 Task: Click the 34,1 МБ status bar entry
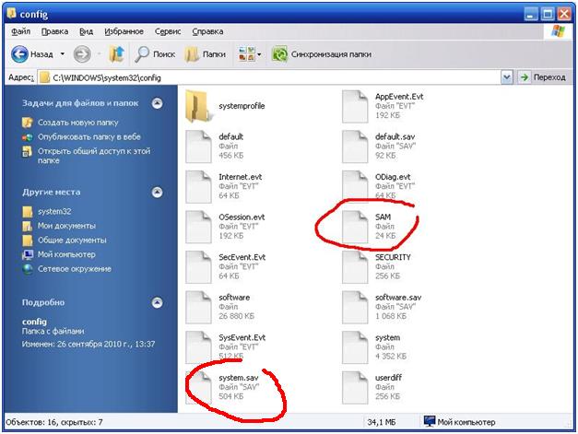tap(381, 422)
